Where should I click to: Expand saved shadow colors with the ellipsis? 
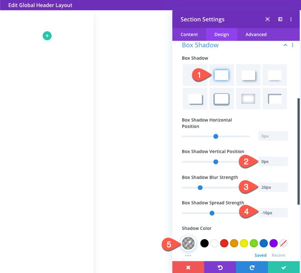187,255
